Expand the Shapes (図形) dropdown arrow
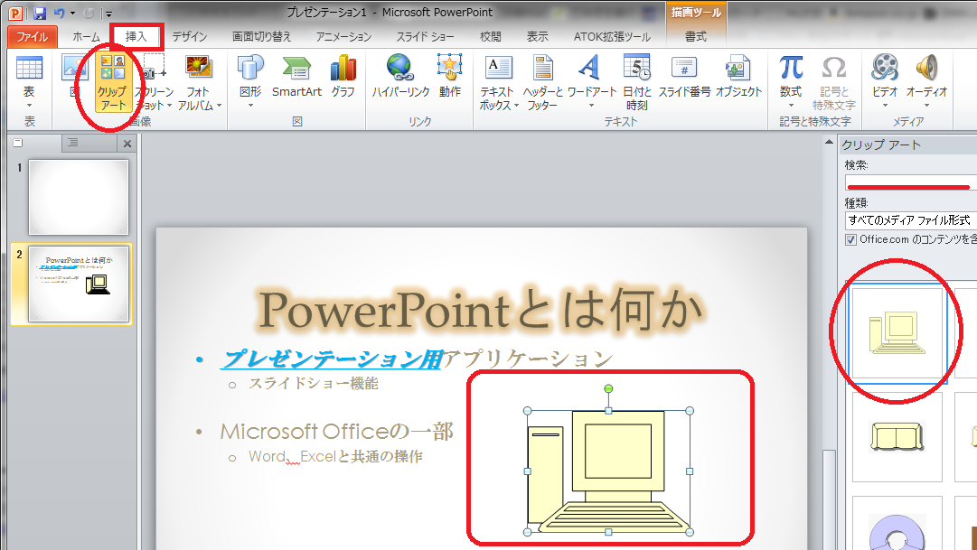Screen dimensions: 977x550 [x=250, y=106]
